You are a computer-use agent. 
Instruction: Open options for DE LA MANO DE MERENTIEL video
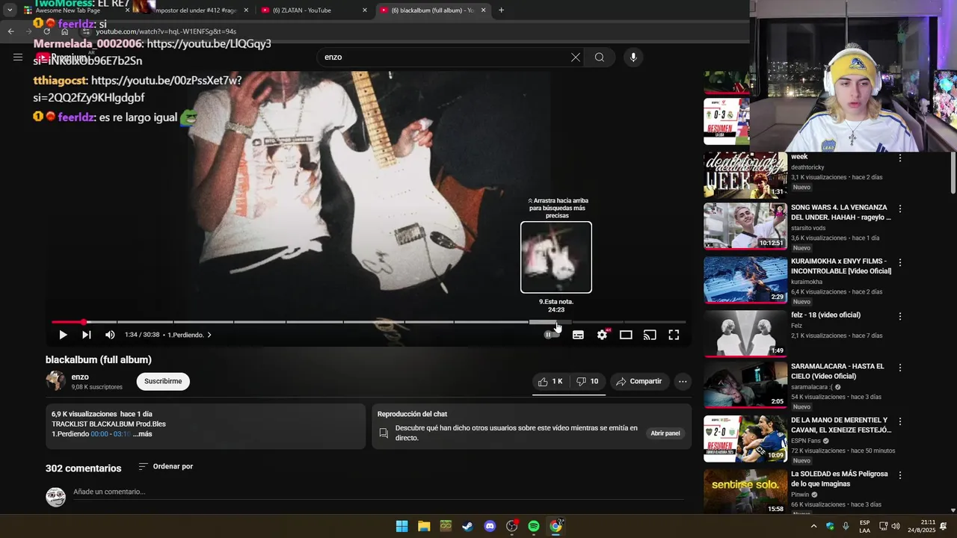tap(900, 421)
